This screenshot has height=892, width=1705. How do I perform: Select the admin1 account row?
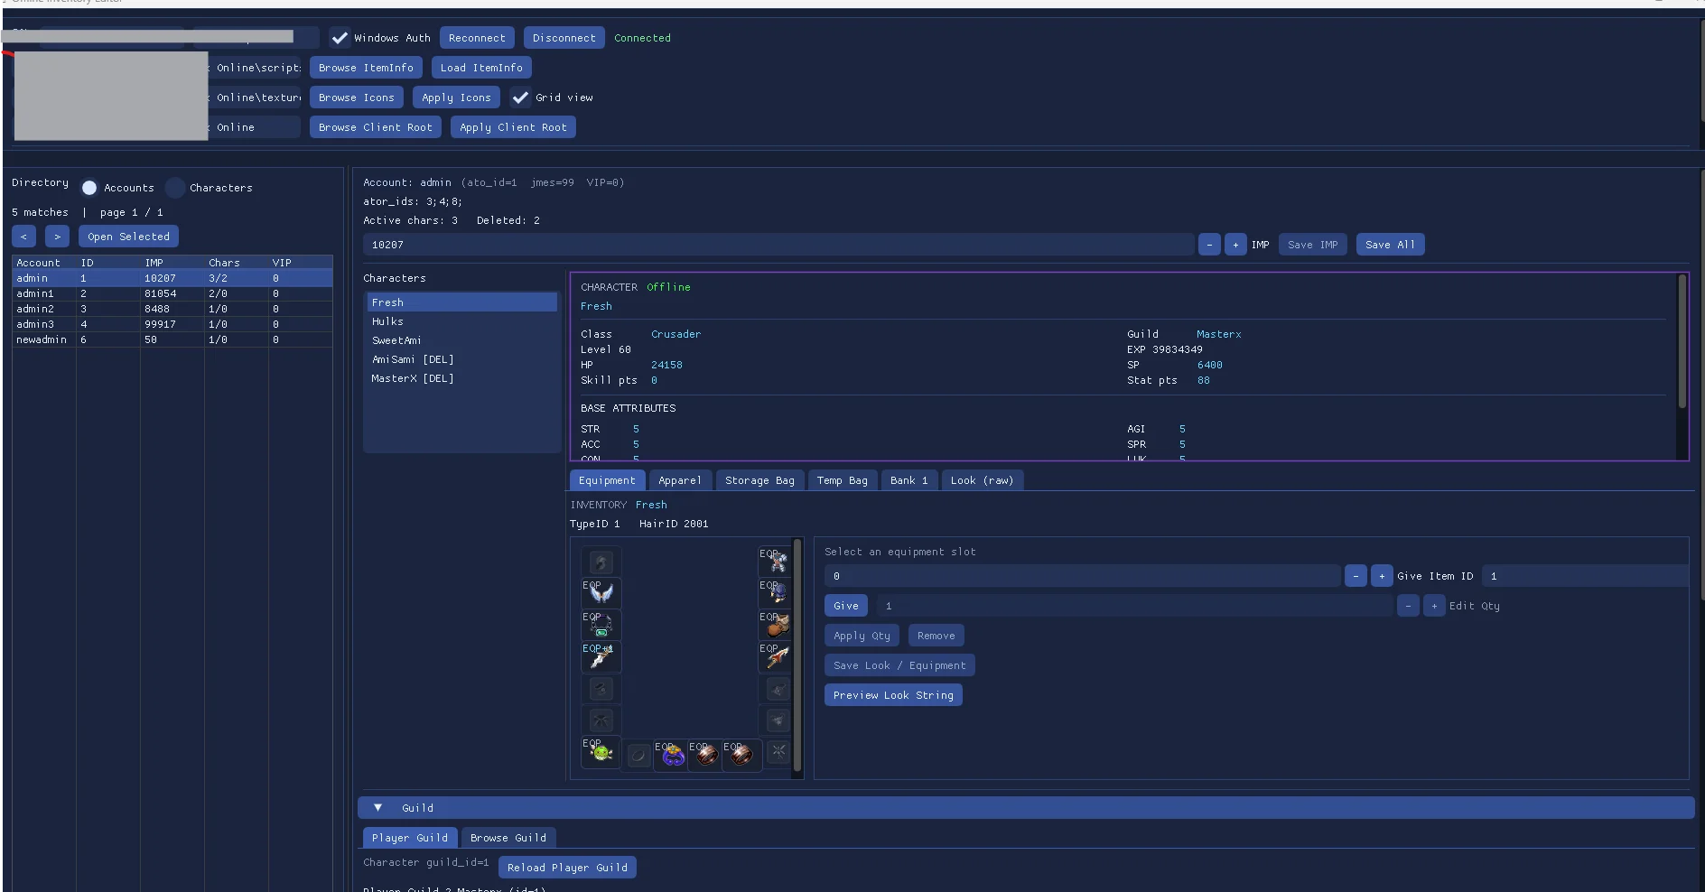point(172,293)
